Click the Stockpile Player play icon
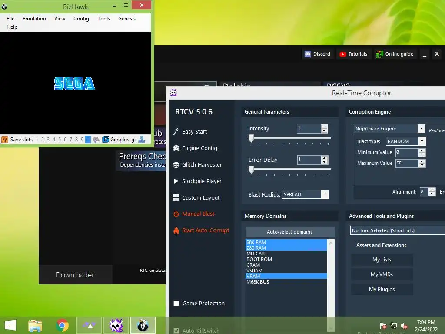Viewport: 445px width, 334px height. [176, 181]
